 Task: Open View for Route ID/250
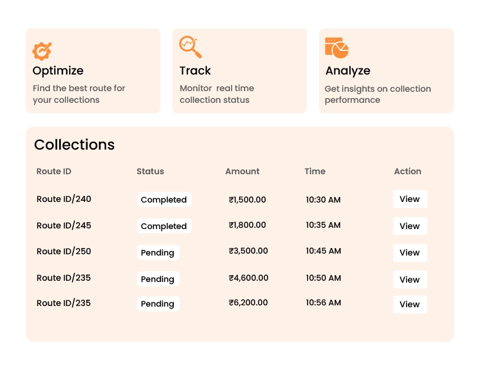410,252
